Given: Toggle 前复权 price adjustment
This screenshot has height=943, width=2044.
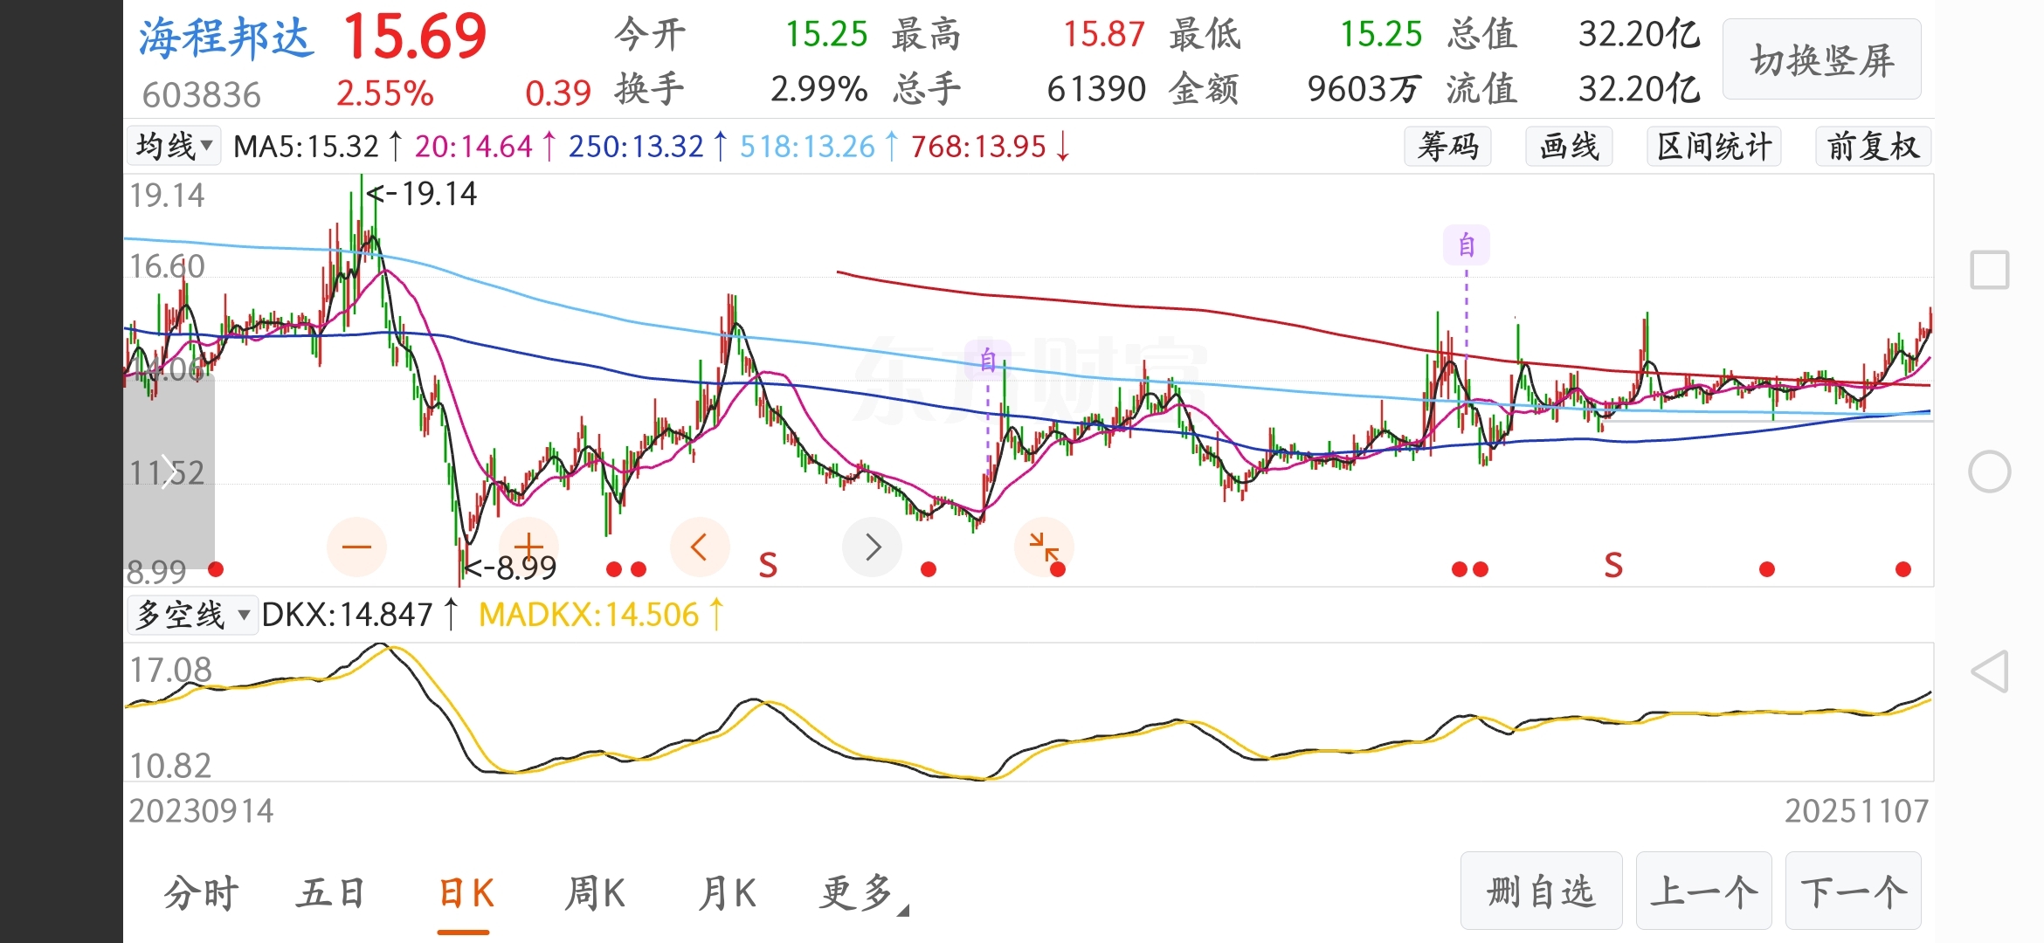Looking at the screenshot, I should (x=1873, y=147).
